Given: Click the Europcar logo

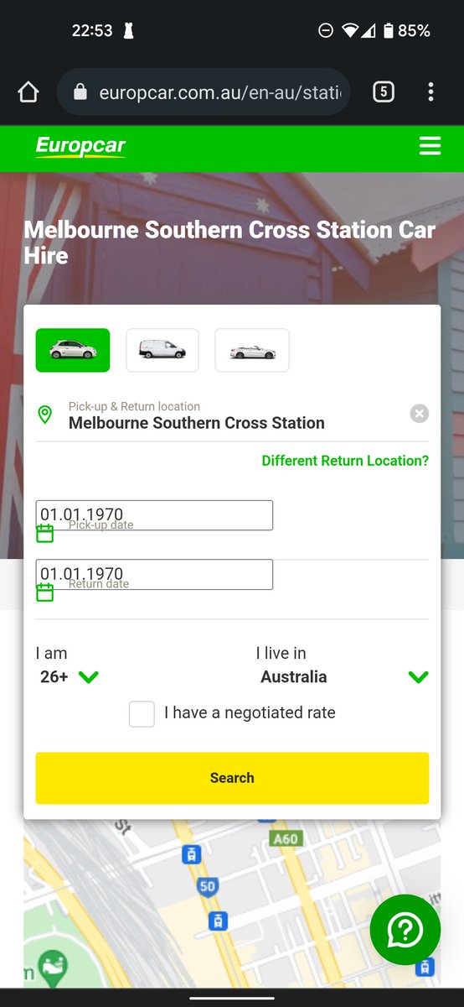Looking at the screenshot, I should (x=80, y=147).
